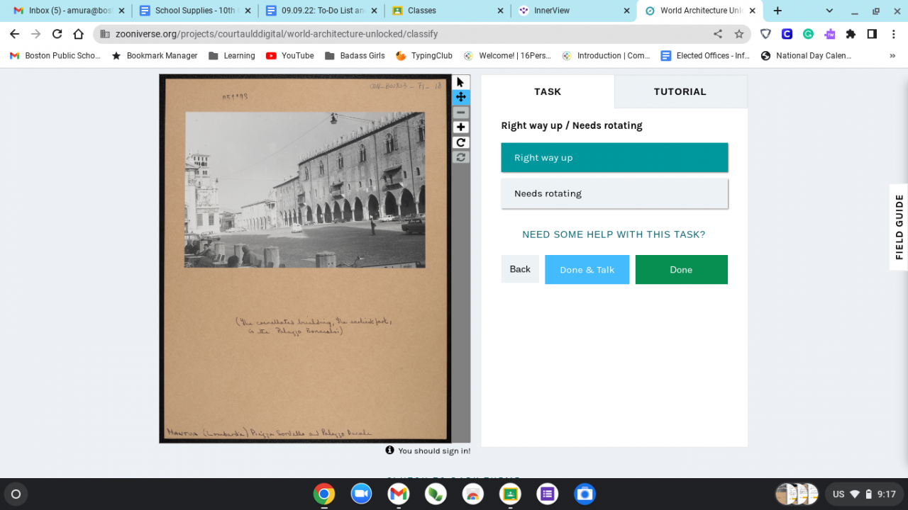Viewport: 908px width, 510px height.
Task: Click the green Done button
Action: (681, 270)
